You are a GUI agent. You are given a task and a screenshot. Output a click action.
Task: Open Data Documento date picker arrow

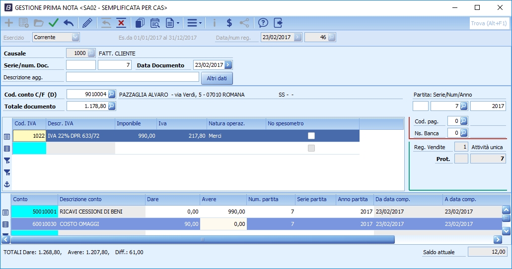click(228, 65)
